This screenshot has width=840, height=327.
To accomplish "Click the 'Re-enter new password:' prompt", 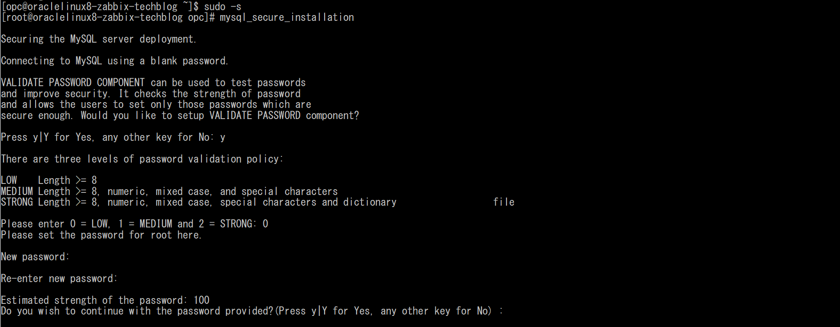I will coord(59,279).
